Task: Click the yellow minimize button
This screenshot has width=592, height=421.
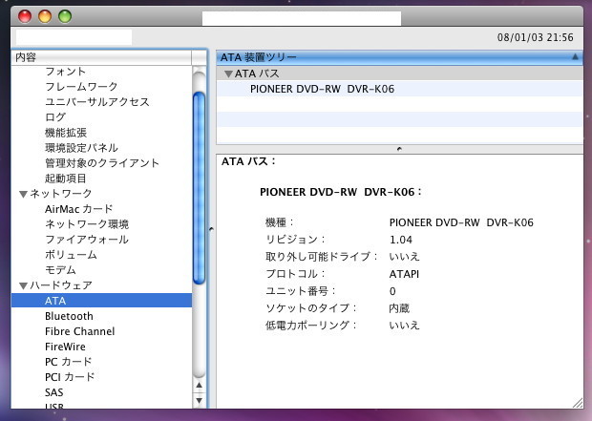Action: coord(45,16)
